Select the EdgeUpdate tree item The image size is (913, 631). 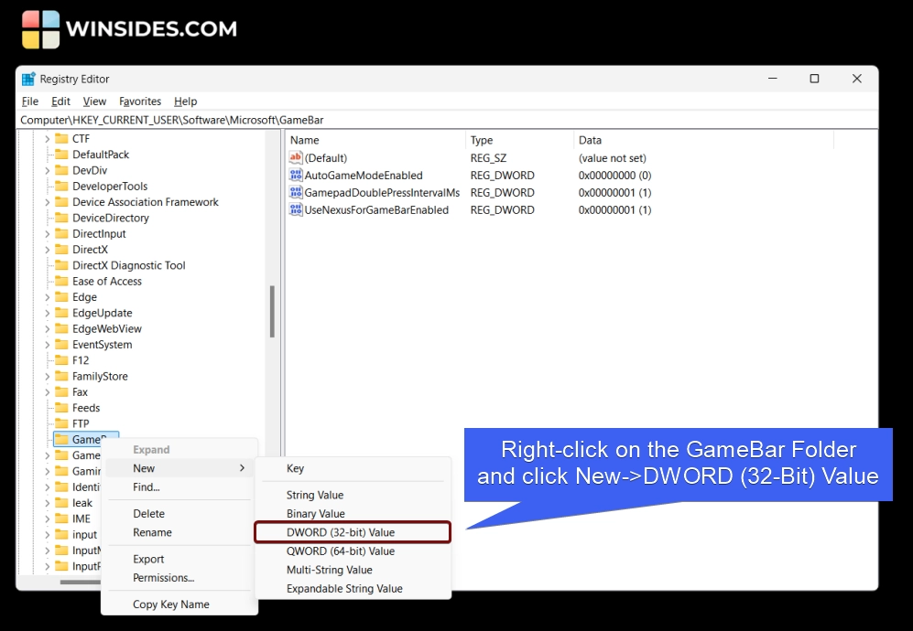(x=102, y=313)
